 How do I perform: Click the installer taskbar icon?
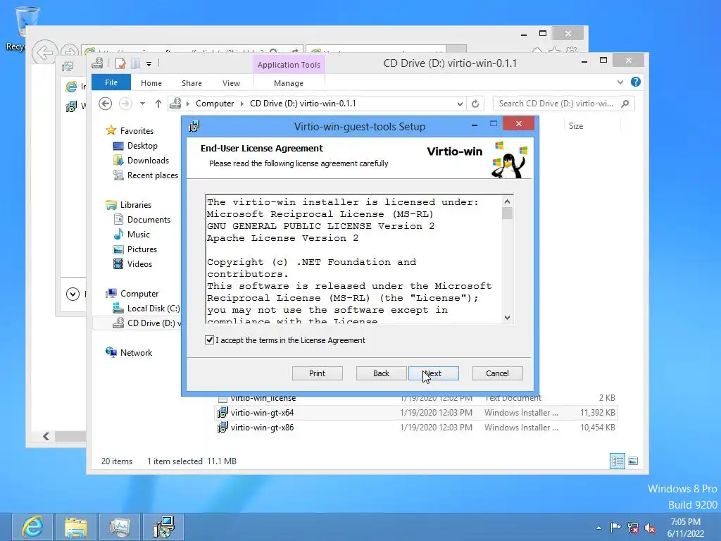pyautogui.click(x=163, y=527)
